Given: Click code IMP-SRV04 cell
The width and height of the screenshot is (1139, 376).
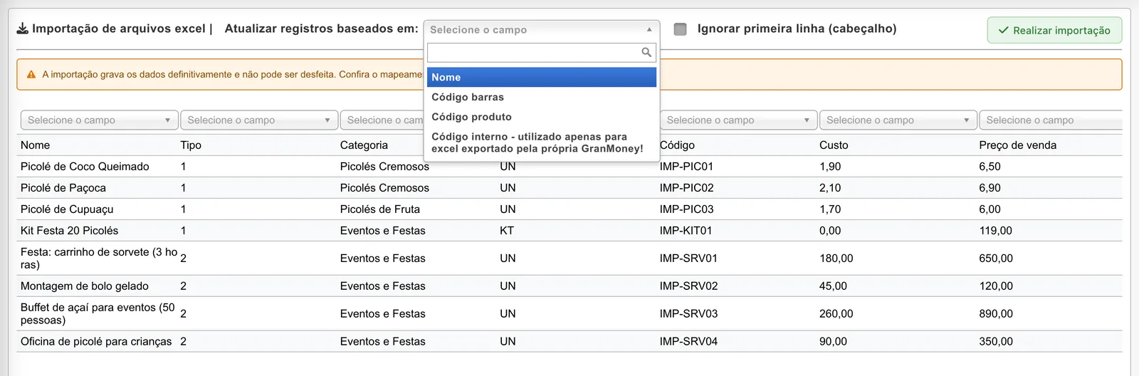Looking at the screenshot, I should coord(688,341).
